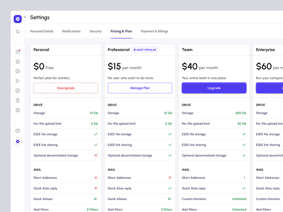Go to Payment & Billings tab

[154, 31]
